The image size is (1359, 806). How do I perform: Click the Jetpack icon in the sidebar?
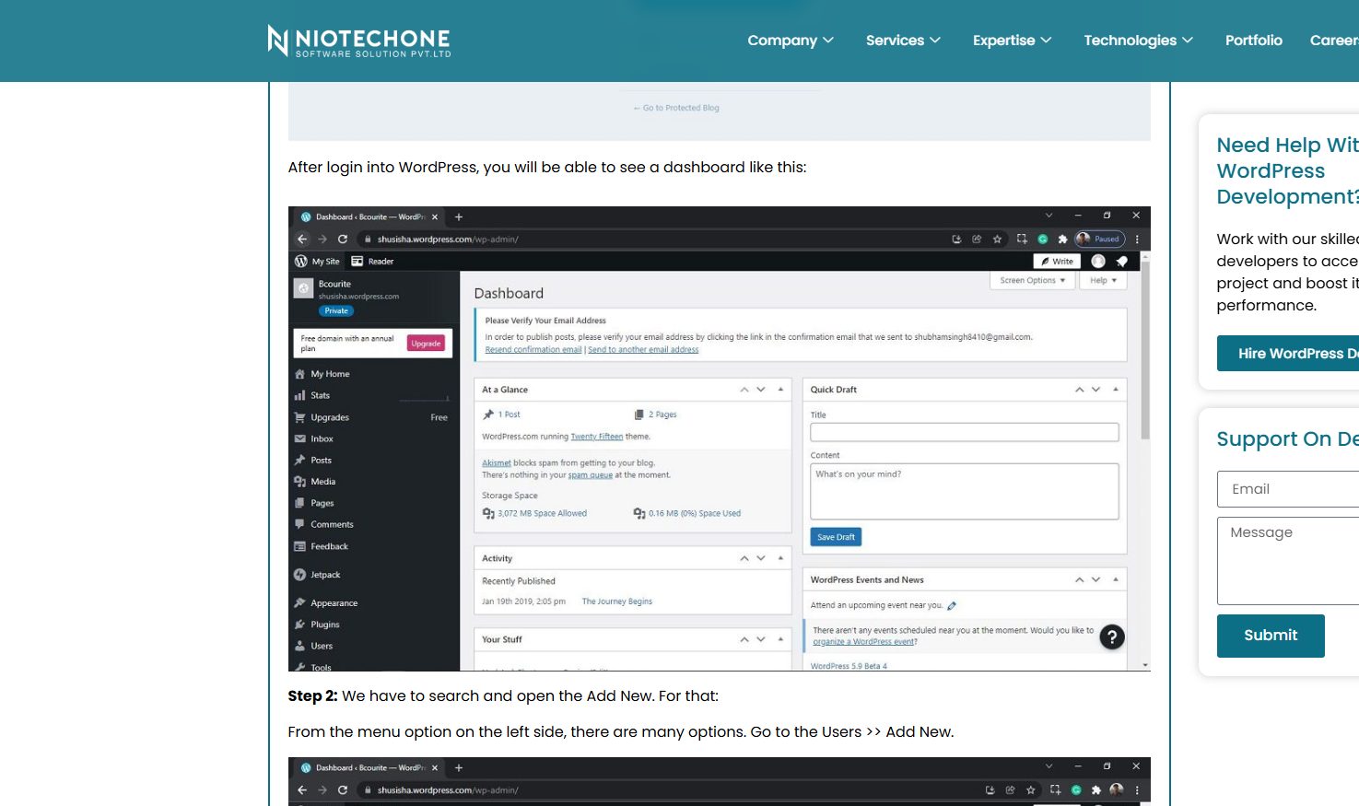[299, 575]
